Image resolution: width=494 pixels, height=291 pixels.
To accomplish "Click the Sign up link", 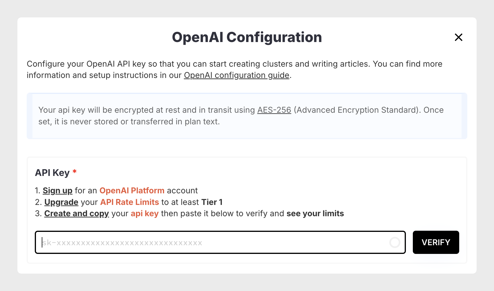I will [57, 190].
